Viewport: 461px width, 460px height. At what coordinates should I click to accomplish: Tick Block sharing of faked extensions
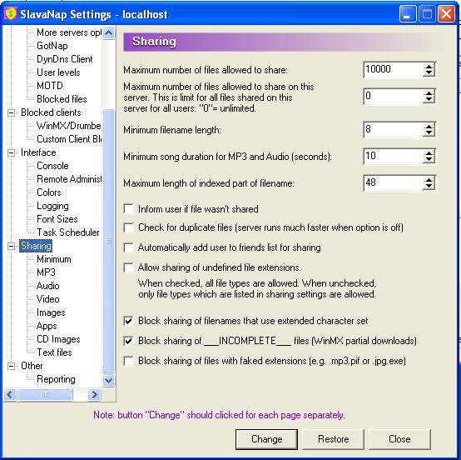click(x=128, y=361)
